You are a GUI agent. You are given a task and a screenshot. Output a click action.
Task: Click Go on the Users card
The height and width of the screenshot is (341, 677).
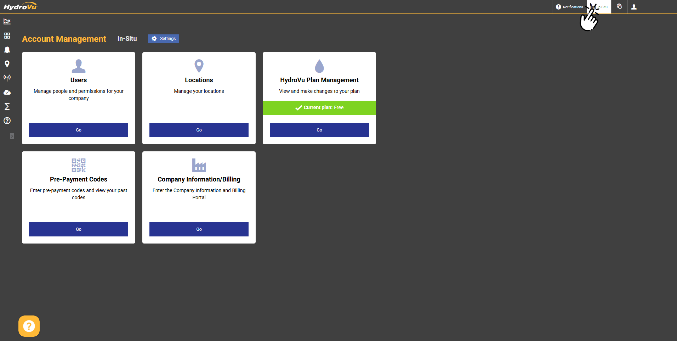pyautogui.click(x=79, y=130)
